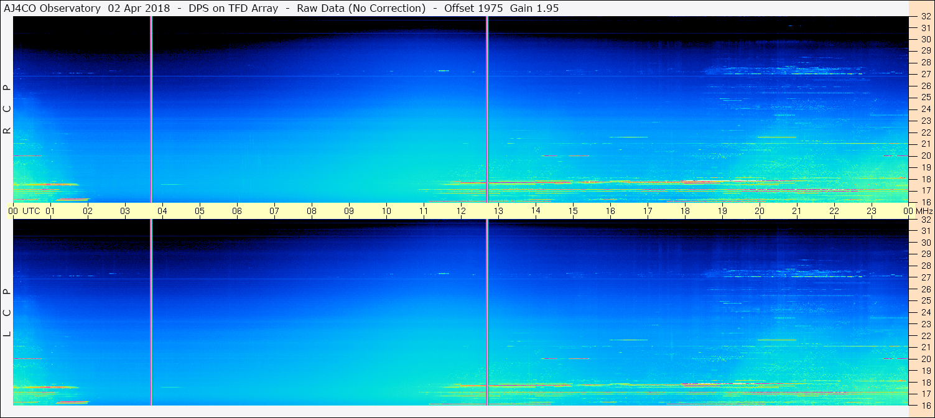Select the 23 hour time axis label

click(x=872, y=211)
